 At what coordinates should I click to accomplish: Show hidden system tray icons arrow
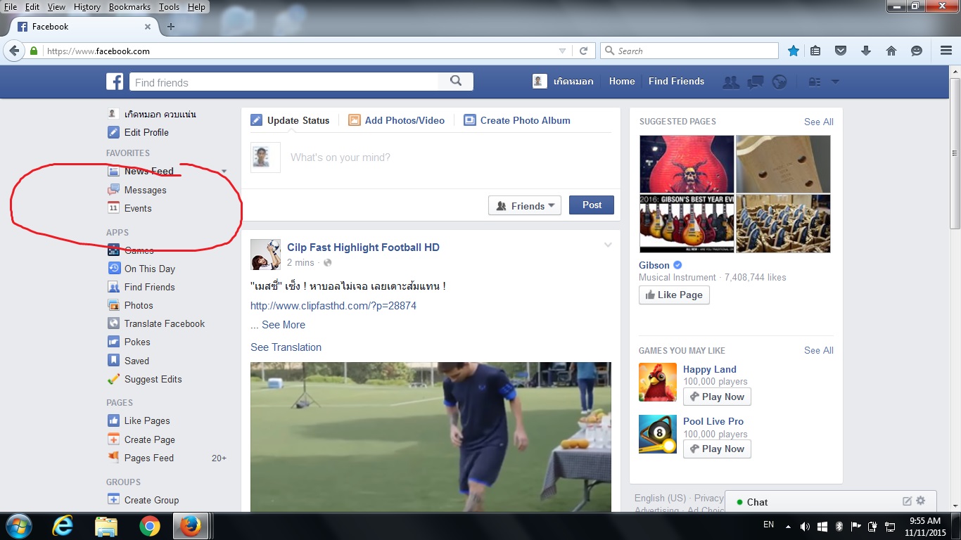787,526
